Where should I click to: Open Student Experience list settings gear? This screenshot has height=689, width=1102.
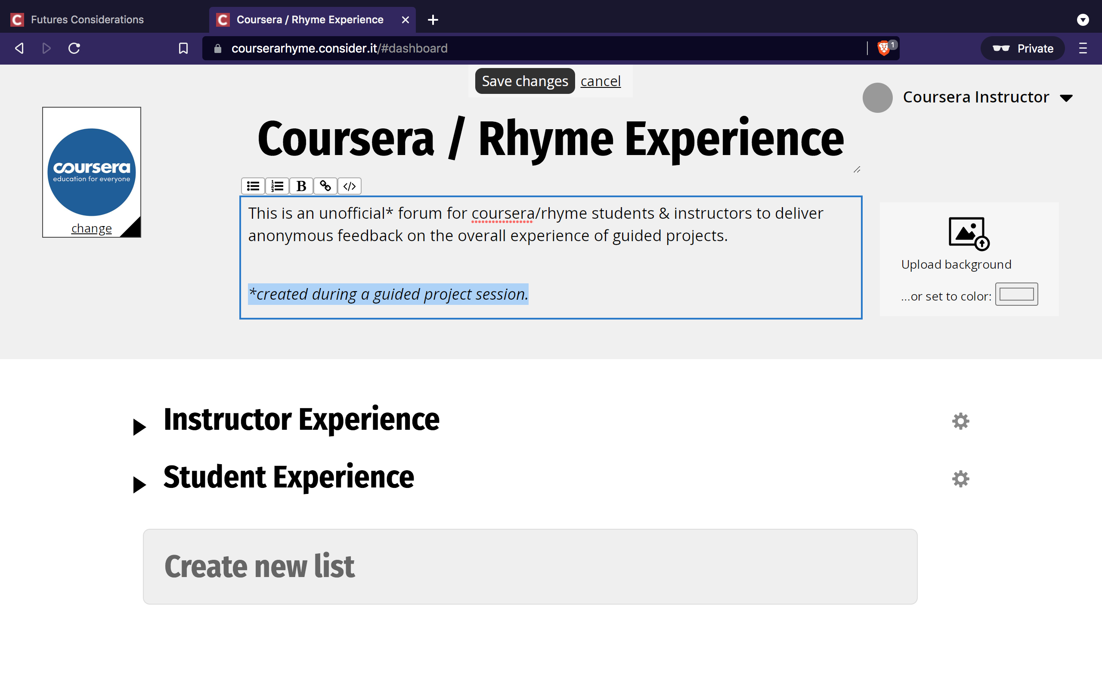point(960,479)
